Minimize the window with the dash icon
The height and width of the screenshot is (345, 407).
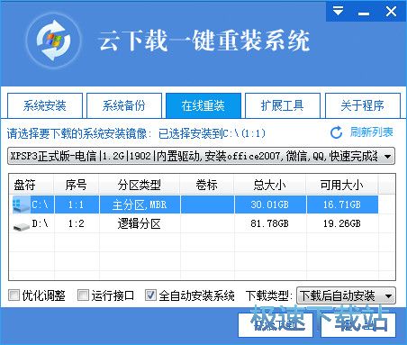(364, 14)
